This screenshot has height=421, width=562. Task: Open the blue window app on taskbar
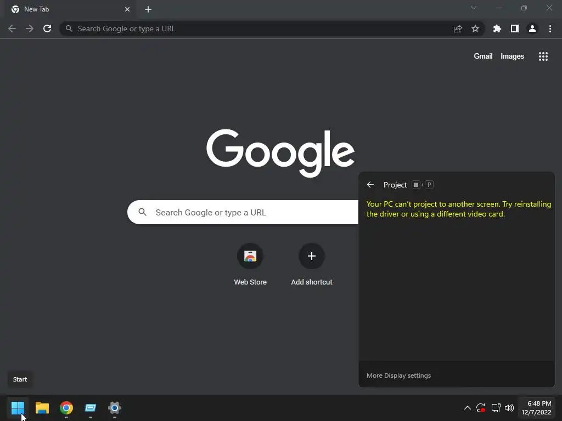click(x=91, y=408)
